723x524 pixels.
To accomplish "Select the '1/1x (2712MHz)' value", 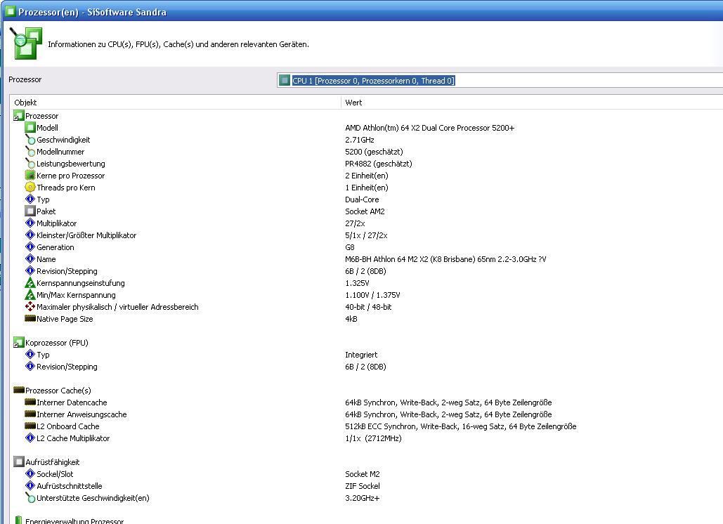I will (374, 439).
